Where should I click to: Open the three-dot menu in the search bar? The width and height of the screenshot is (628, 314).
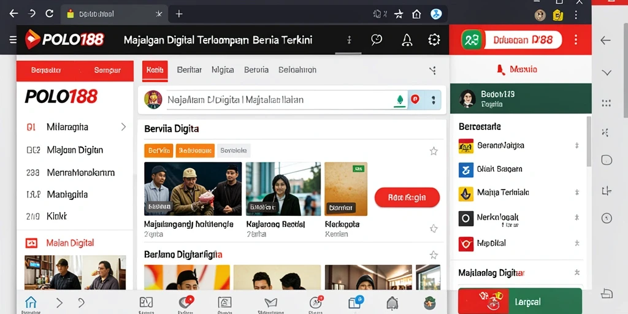pos(434,100)
